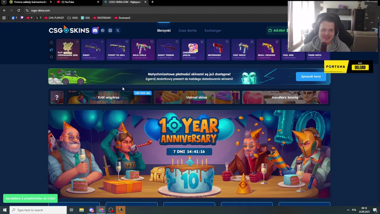Image resolution: width=380 pixels, height=214 pixels.
Task: Open the Windows Start menu
Action: click(x=4, y=210)
